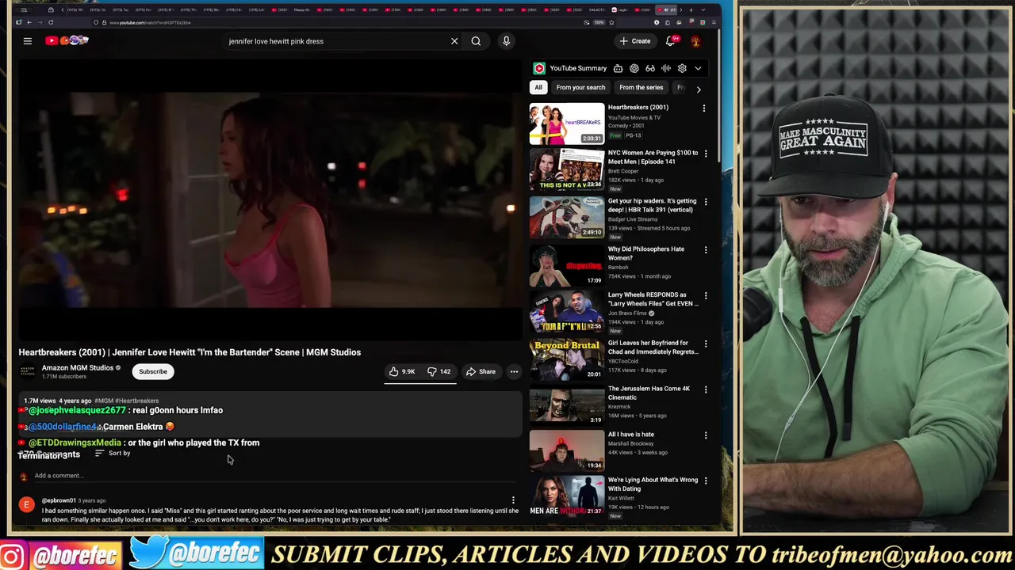Open options for Heartbreakers (2001) video
This screenshot has height=570, width=1015.
pos(704,108)
